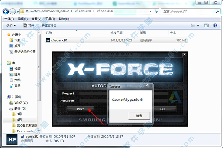This screenshot has width=223, height=148.
Task: Click the navigation pane scrollbar
Action: [x=39, y=67]
